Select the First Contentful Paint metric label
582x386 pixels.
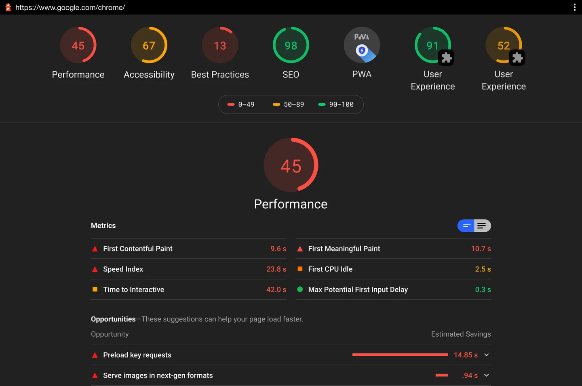138,249
